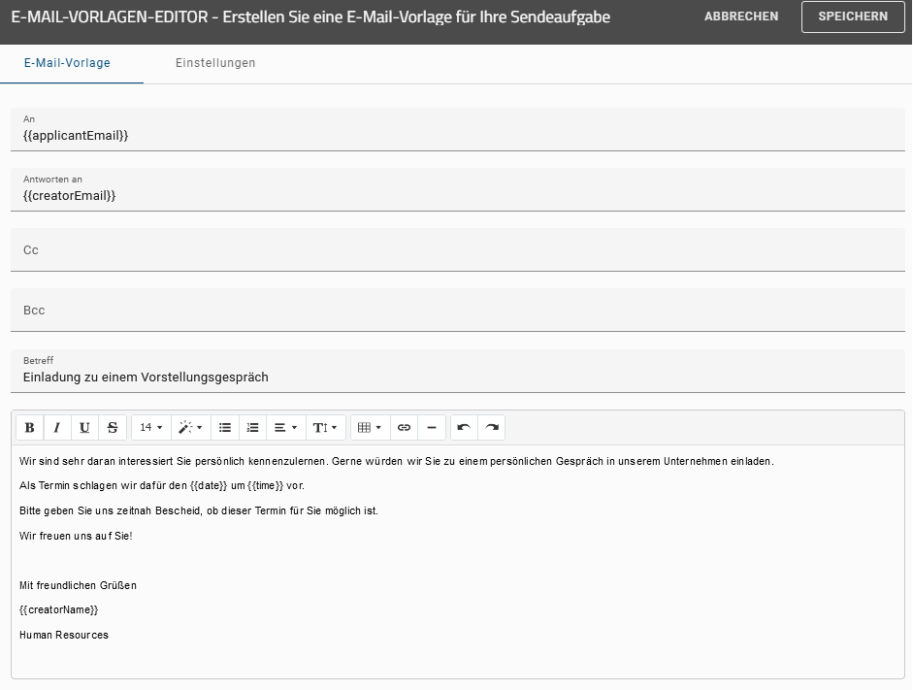913x690 pixels.
Task: Click the empty Cc field
Action: 456,249
